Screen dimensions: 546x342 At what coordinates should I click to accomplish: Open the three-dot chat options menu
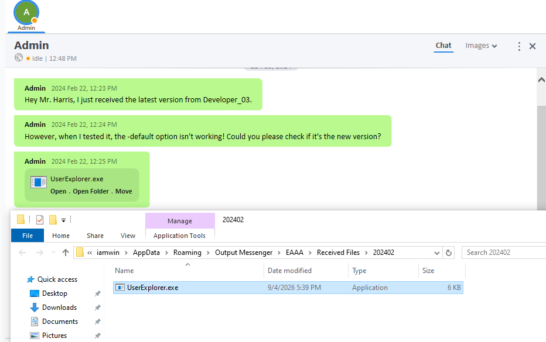coord(519,46)
